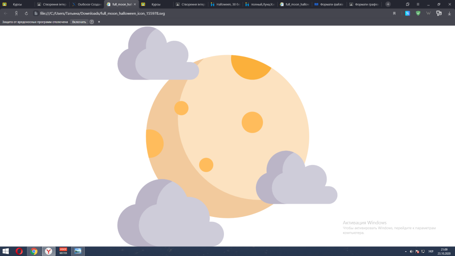Open the Yandex home button
The width and height of the screenshot is (455, 256).
pyautogui.click(x=16, y=13)
